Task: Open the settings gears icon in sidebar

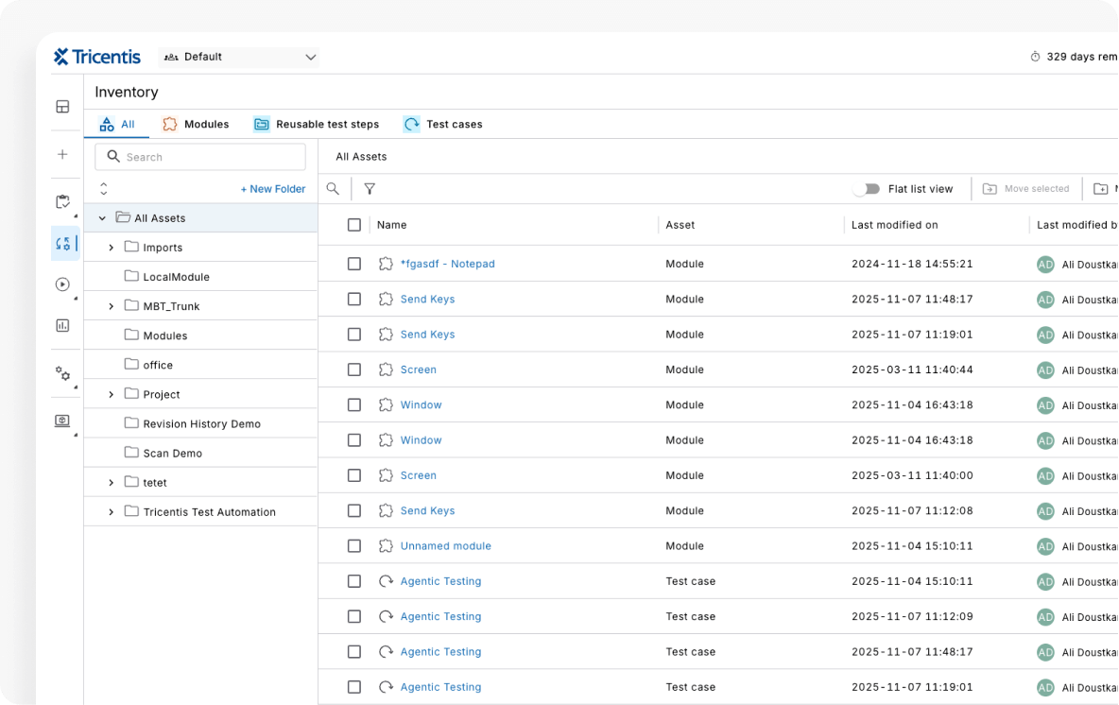Action: (x=62, y=373)
